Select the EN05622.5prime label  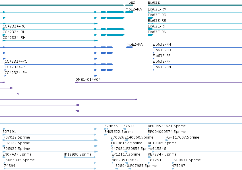(x=119, y=132)
